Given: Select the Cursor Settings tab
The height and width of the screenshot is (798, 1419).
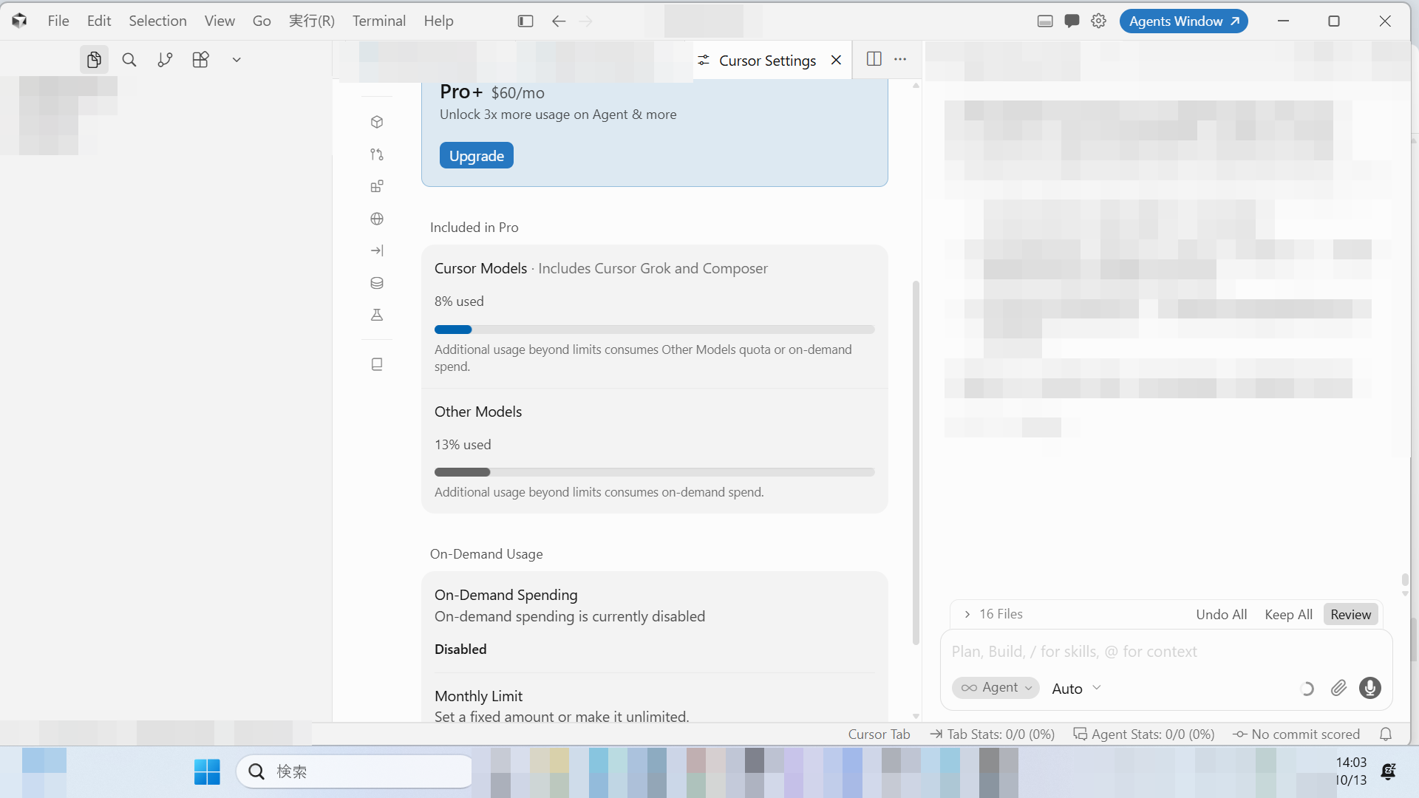Looking at the screenshot, I should 768,61.
